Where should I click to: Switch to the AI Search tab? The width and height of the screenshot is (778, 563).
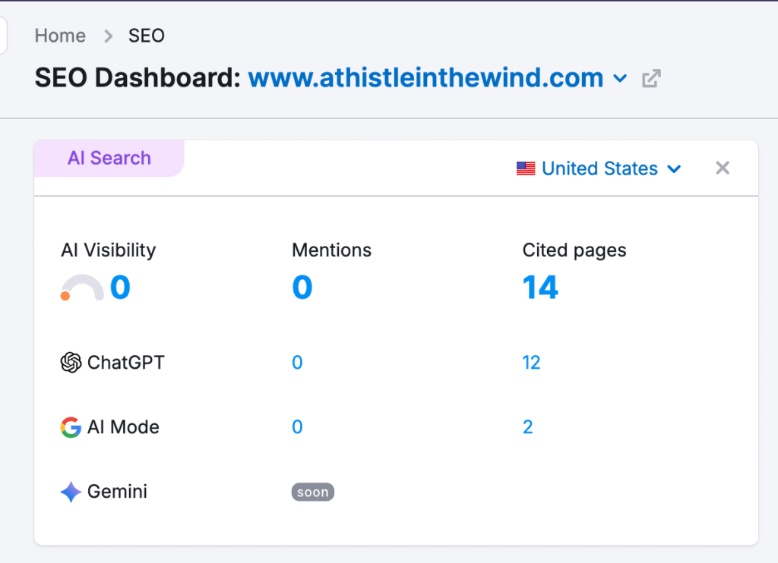109,158
